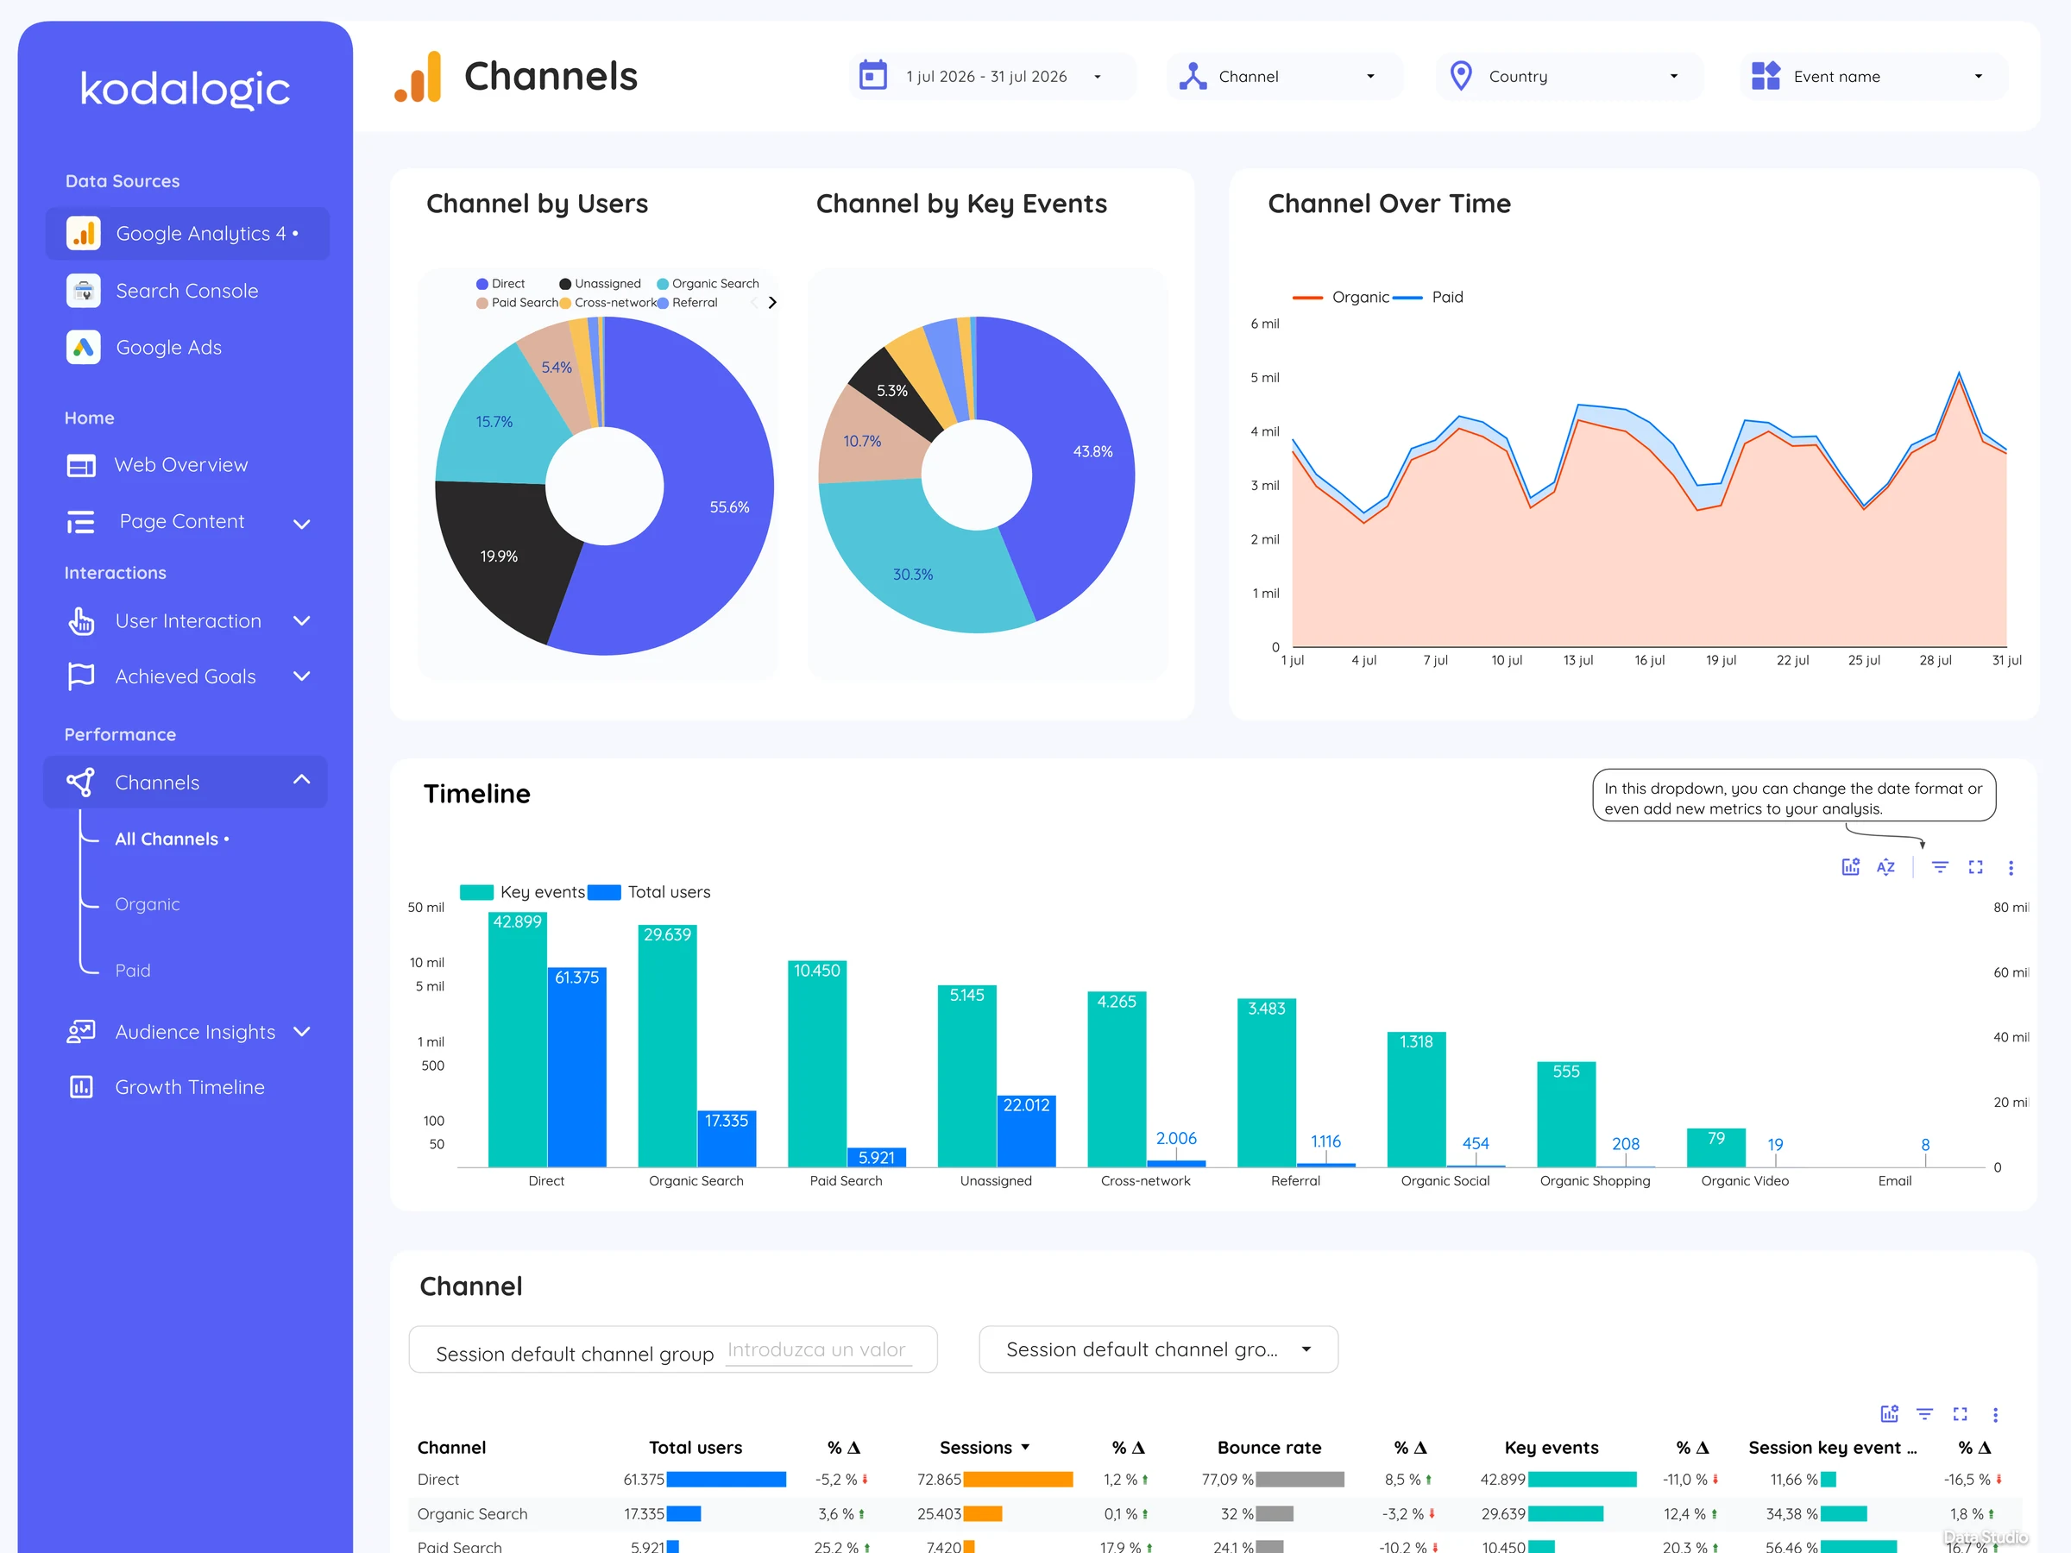Image resolution: width=2071 pixels, height=1553 pixels.
Task: Click the Timeline chart sort A-Z icon
Action: point(1885,867)
